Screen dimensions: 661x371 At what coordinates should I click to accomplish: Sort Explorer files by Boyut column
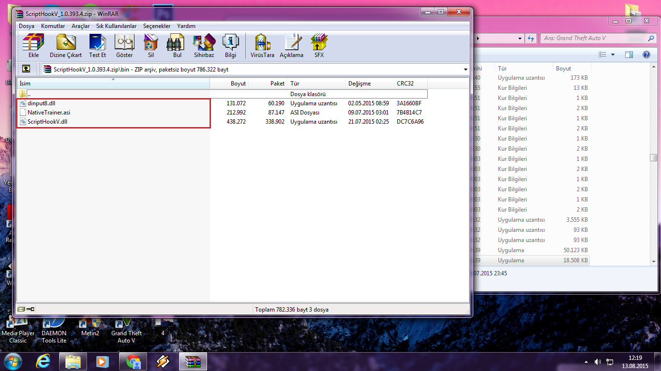tap(572, 69)
